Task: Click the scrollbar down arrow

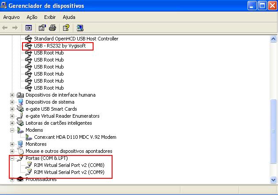Action: pyautogui.click(x=273, y=180)
